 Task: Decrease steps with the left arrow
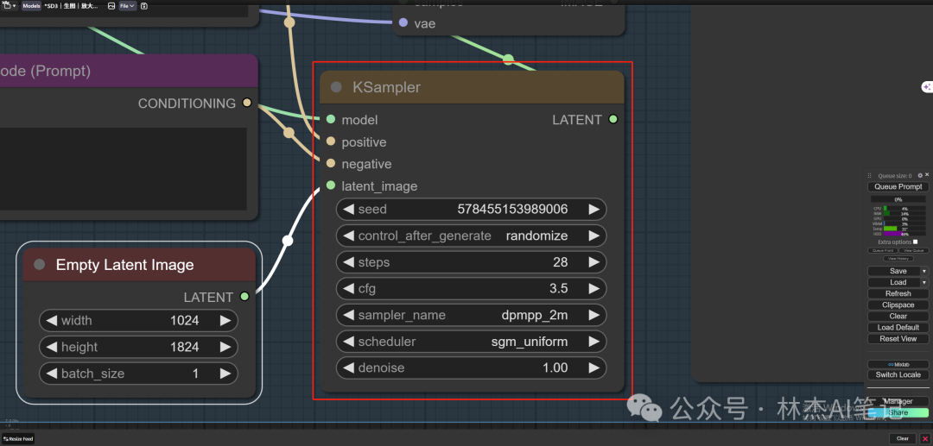tap(349, 262)
